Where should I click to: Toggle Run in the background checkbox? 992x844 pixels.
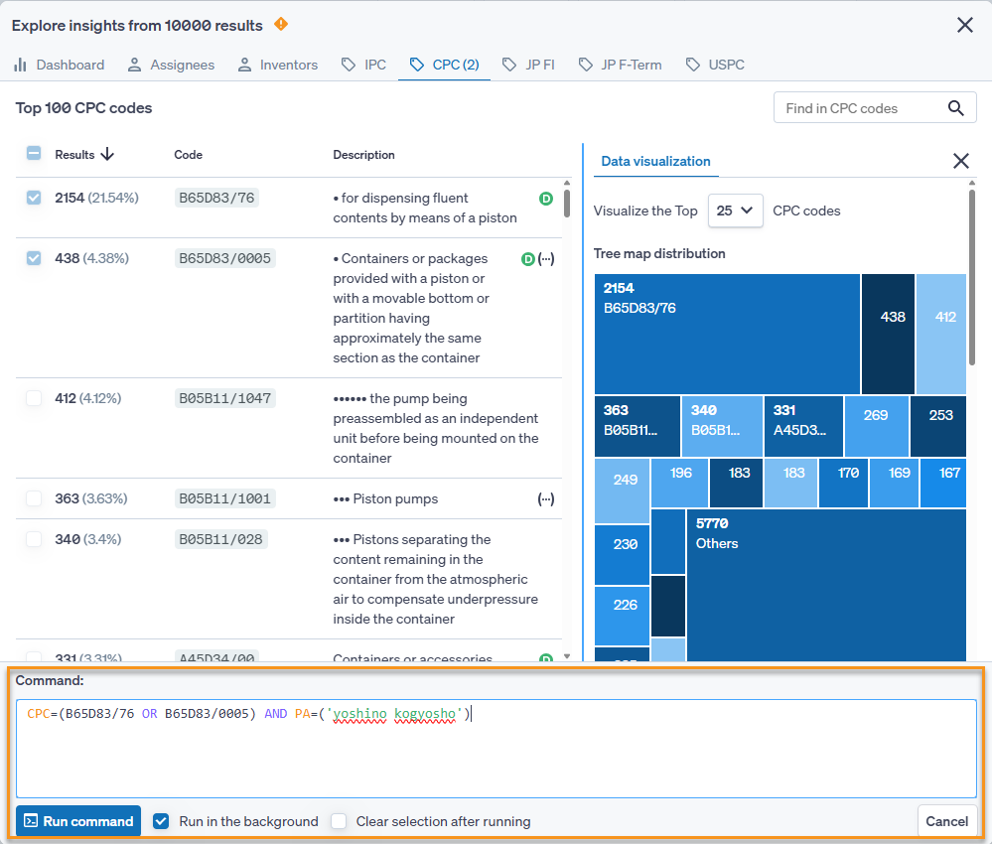tap(161, 821)
